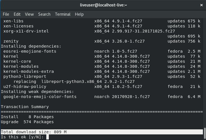Click the 'Is this ok [y/N]:' prompt cursor

(x=47, y=137)
